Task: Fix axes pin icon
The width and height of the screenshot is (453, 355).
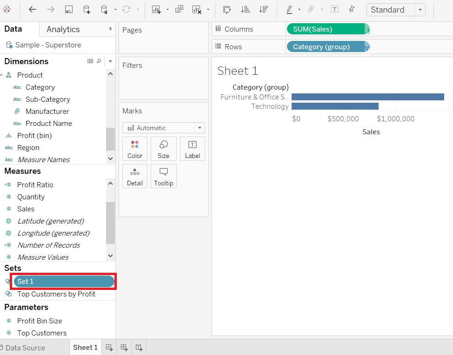Action: (x=352, y=9)
